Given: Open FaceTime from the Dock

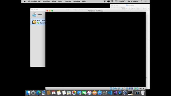Looking at the screenshot, I should point(84,93).
